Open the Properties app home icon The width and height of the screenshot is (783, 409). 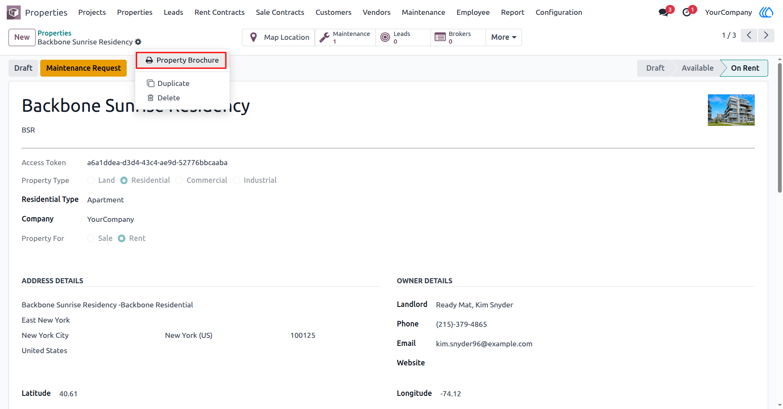click(14, 12)
